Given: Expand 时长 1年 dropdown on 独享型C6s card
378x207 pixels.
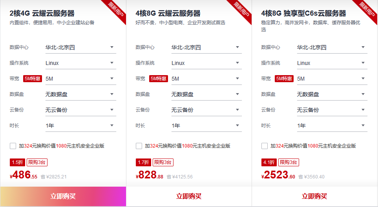Looking at the screenshot, I should tap(332, 126).
